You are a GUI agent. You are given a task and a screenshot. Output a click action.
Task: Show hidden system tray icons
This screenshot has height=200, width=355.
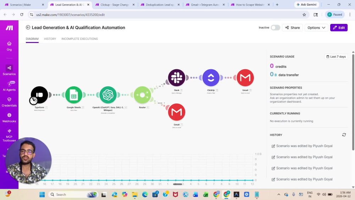tap(279, 194)
